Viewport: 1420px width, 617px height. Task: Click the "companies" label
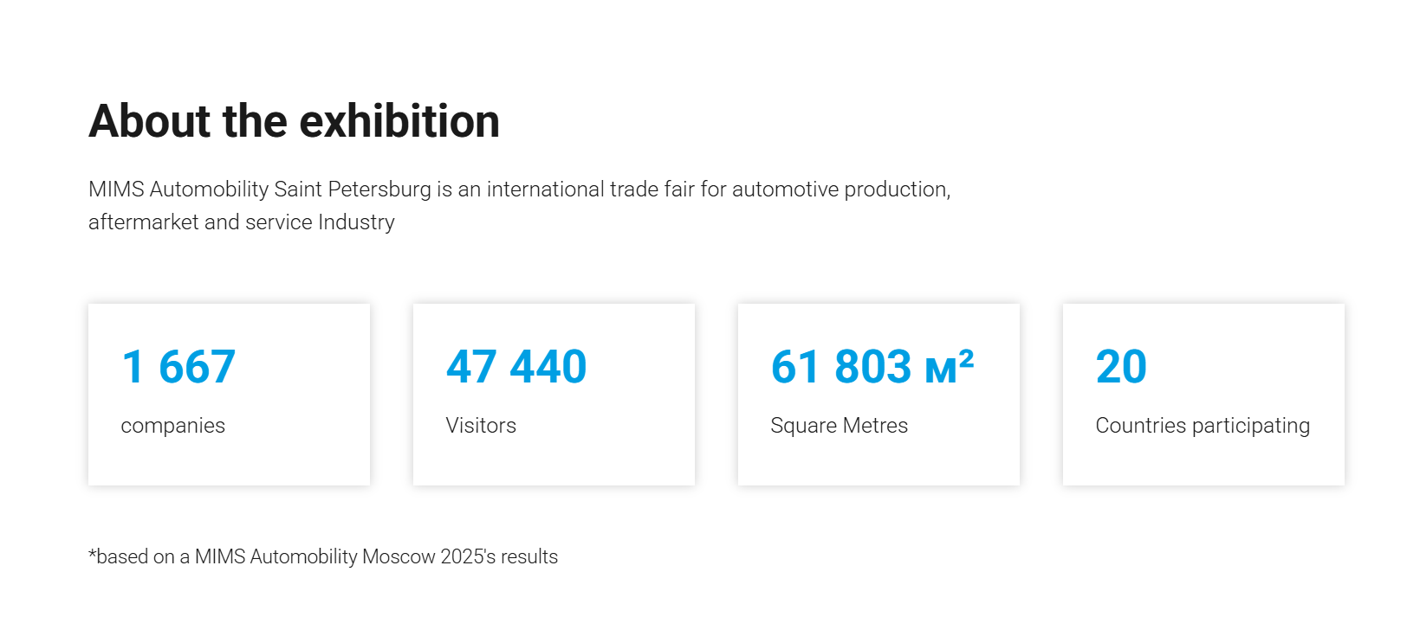pos(172,426)
